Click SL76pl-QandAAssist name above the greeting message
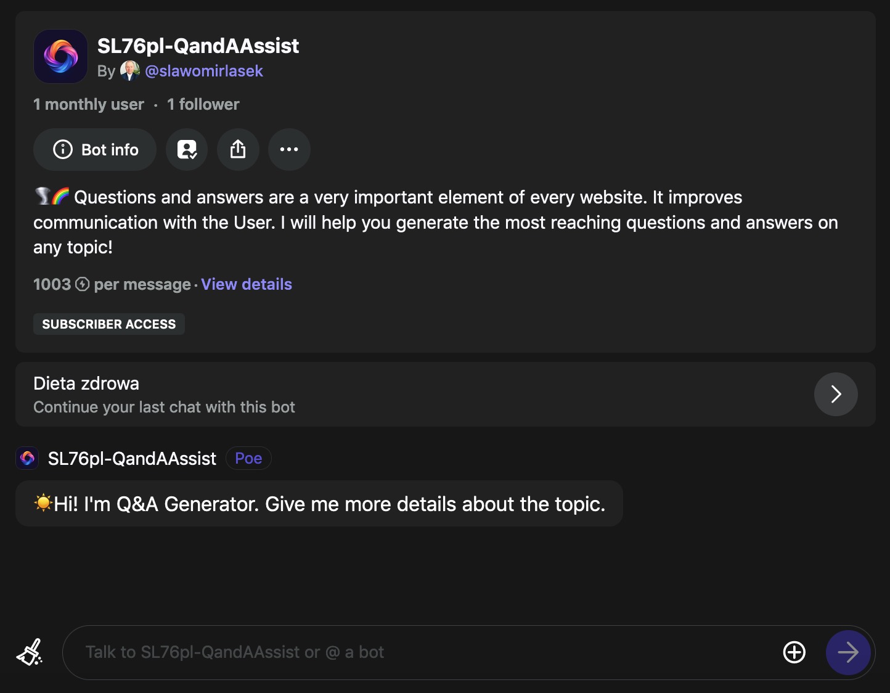Image resolution: width=890 pixels, height=693 pixels. [132, 458]
